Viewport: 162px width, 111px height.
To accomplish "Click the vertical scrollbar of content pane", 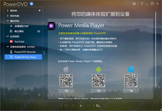I will pos(156,49).
